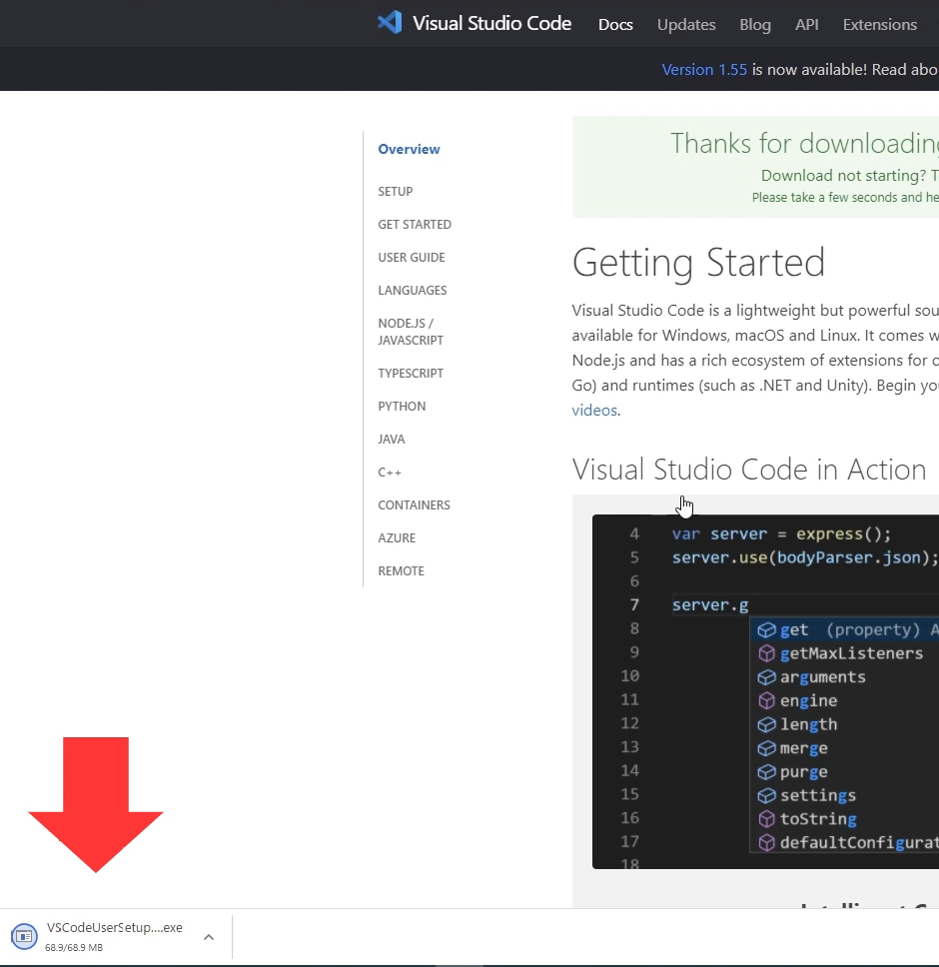This screenshot has width=939, height=967.
Task: Select the arguments suggestion
Action: (x=845, y=677)
